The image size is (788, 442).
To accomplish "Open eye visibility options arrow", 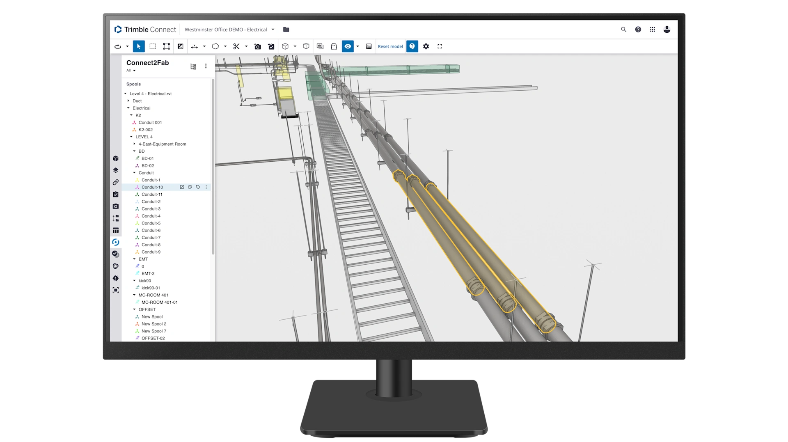I will click(357, 46).
